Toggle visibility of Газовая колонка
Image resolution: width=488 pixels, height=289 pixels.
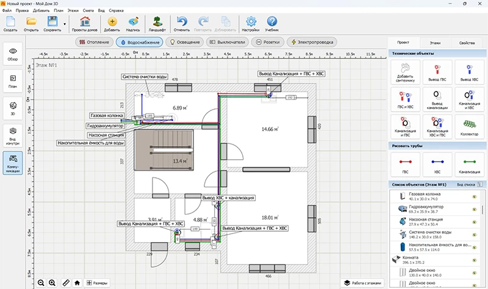[x=474, y=196]
